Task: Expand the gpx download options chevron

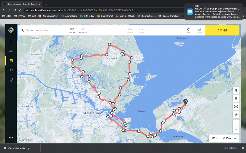Action: pyautogui.click(x=36, y=148)
